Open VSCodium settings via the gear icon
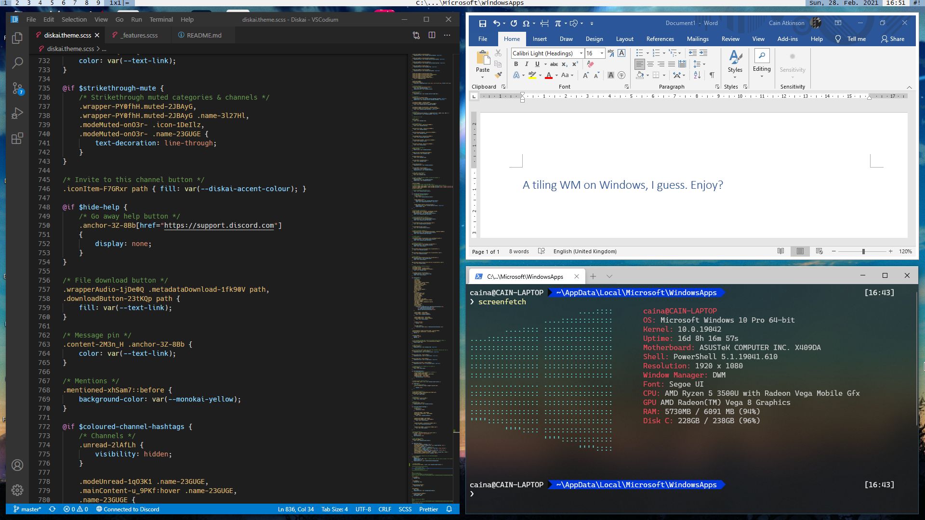 [x=17, y=490]
